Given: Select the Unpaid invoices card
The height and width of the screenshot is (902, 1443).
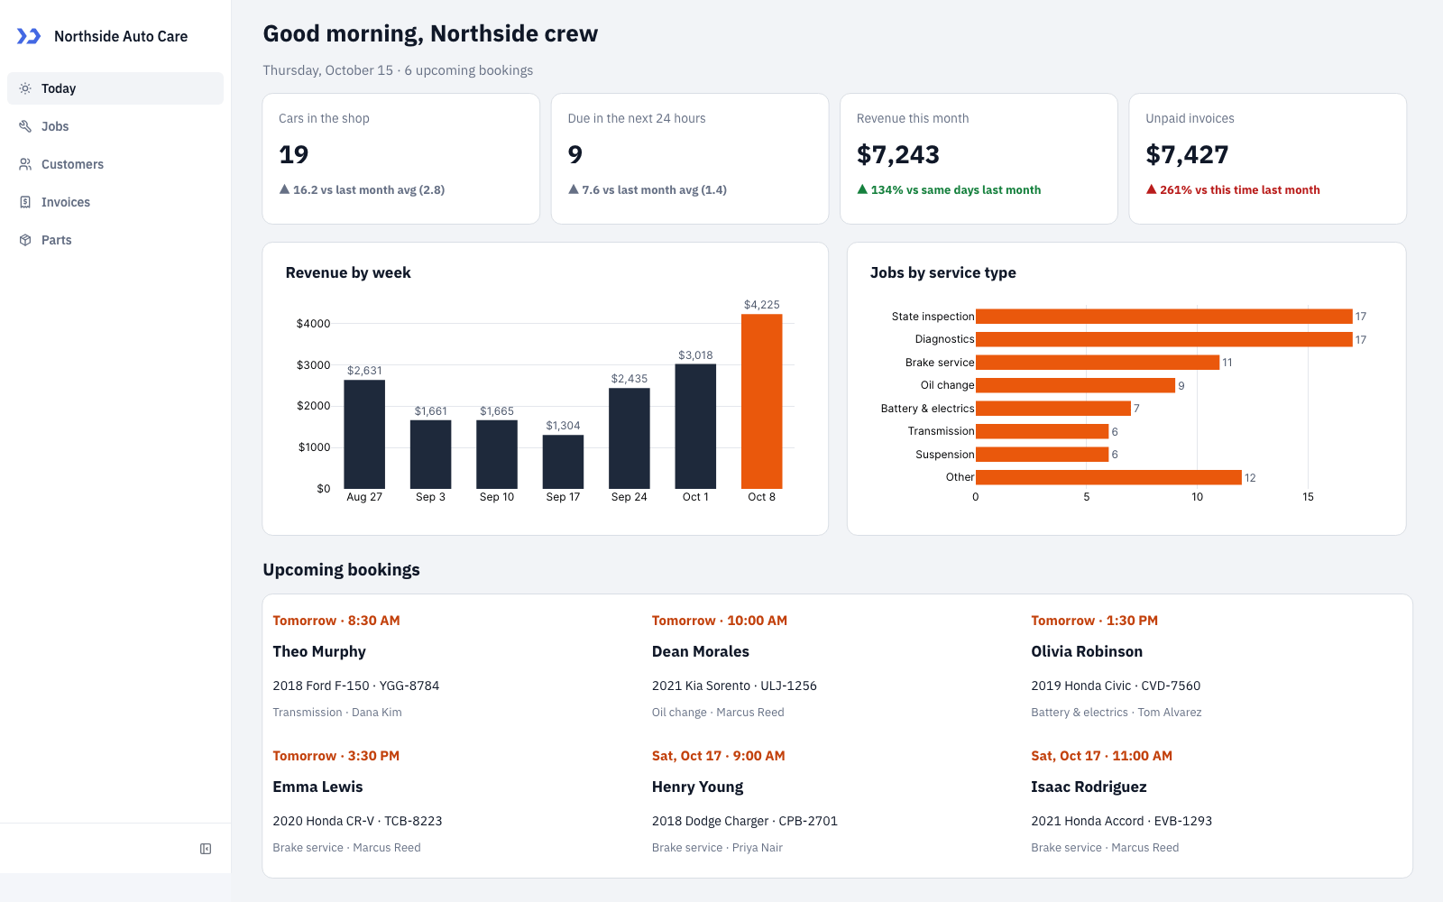Looking at the screenshot, I should 1268,159.
